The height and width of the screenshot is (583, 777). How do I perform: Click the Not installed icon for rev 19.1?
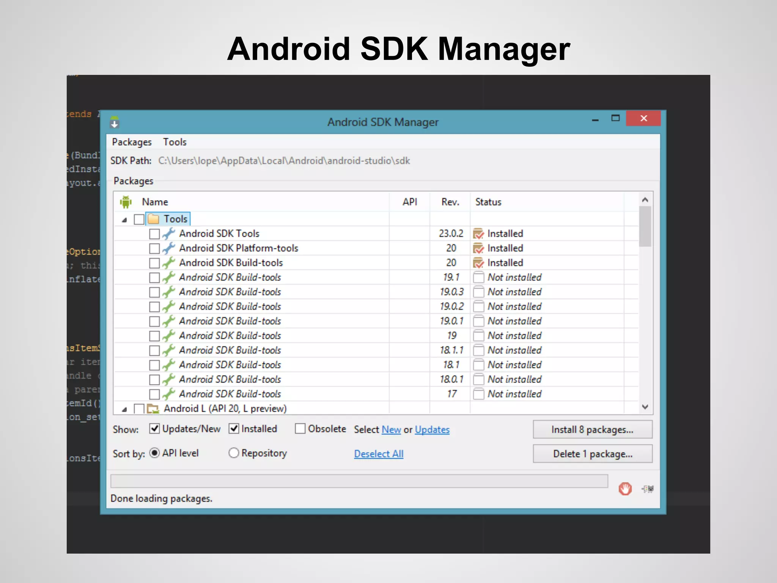click(478, 277)
